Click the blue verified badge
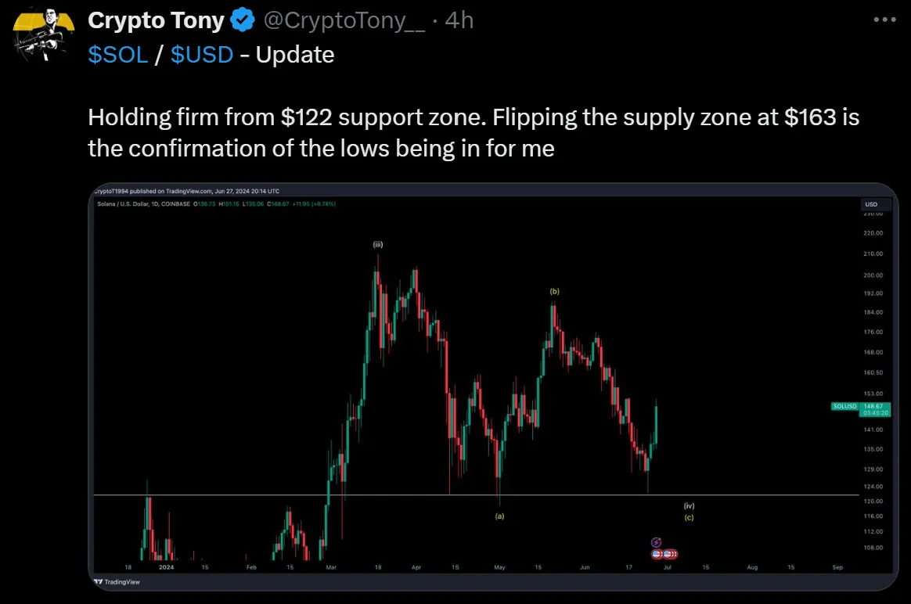 click(243, 20)
